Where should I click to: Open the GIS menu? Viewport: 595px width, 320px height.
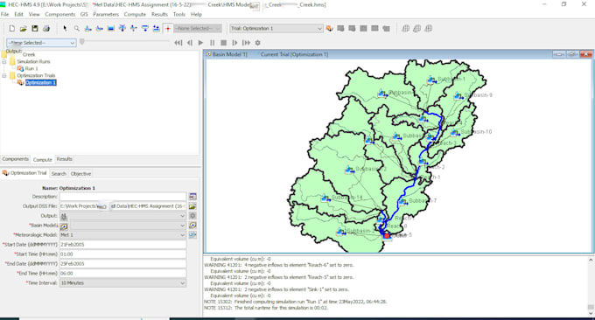[x=84, y=14]
